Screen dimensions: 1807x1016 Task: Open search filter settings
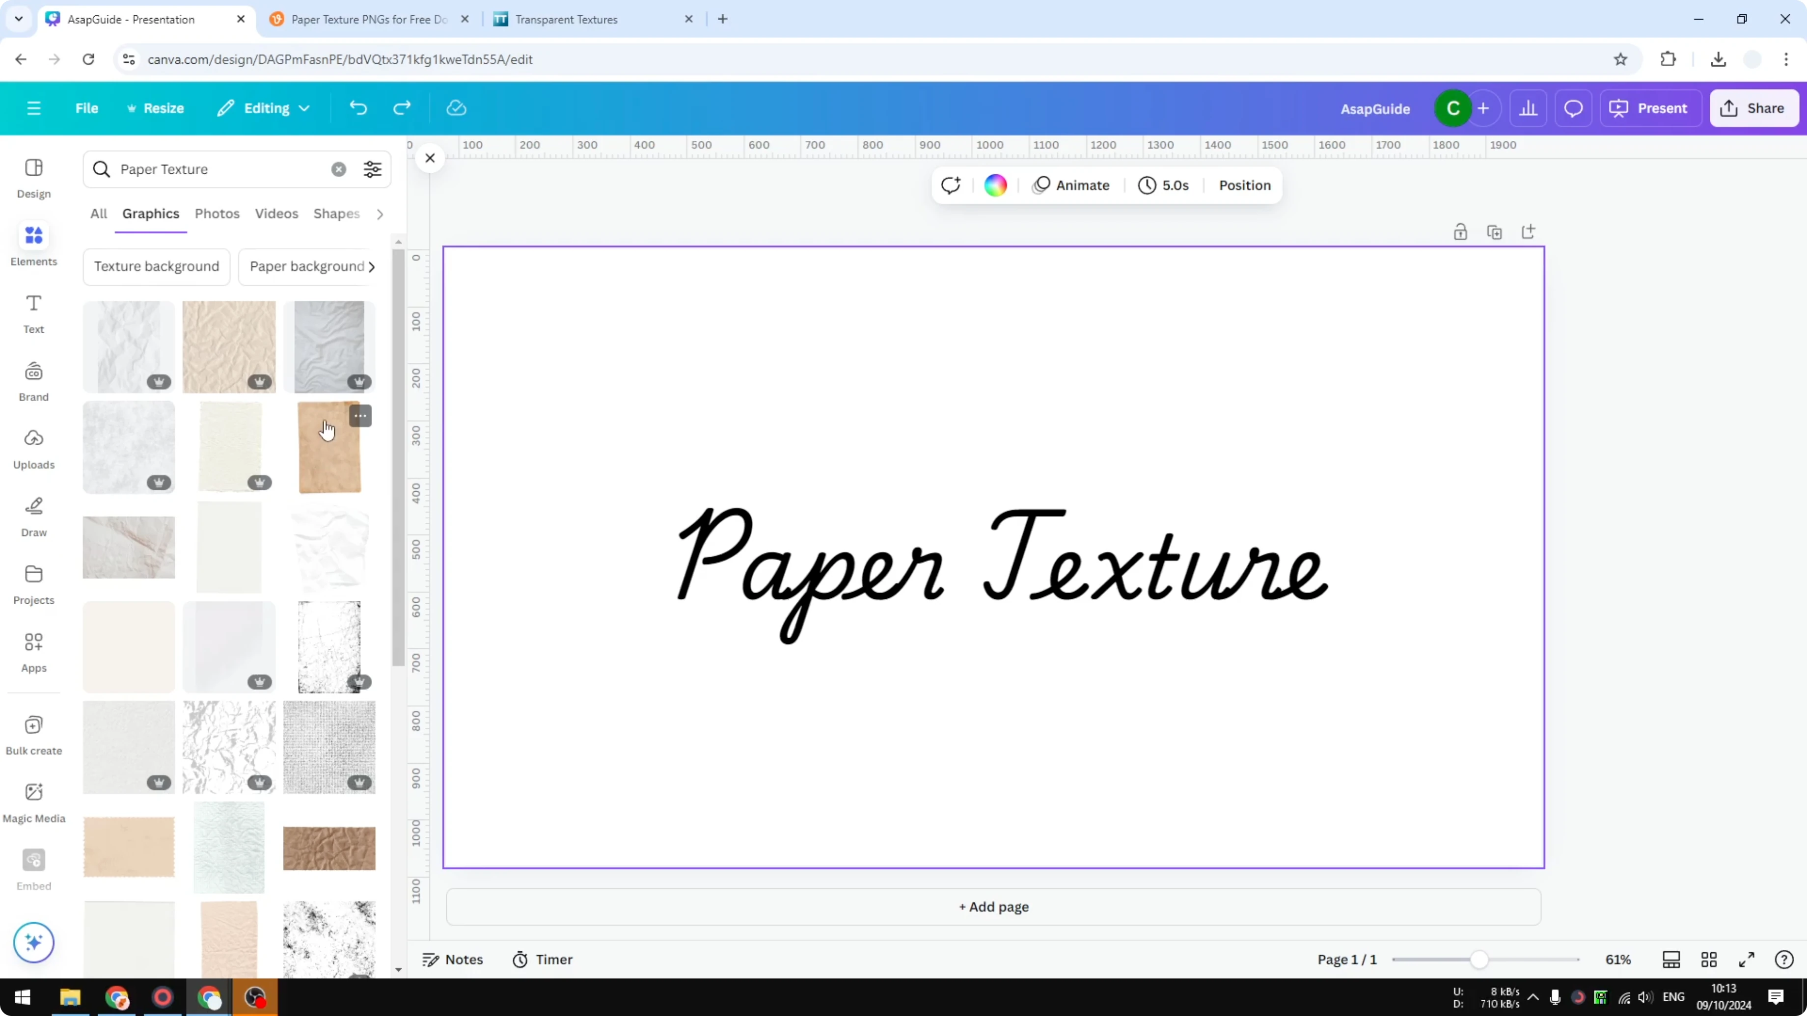coord(373,169)
